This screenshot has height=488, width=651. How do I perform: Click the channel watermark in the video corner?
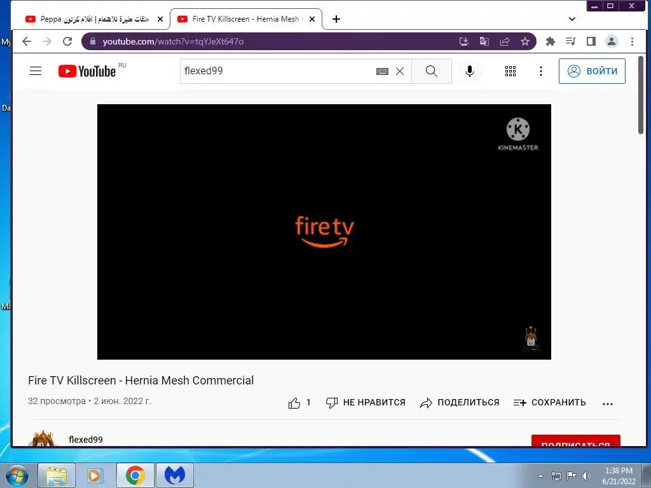coord(531,339)
